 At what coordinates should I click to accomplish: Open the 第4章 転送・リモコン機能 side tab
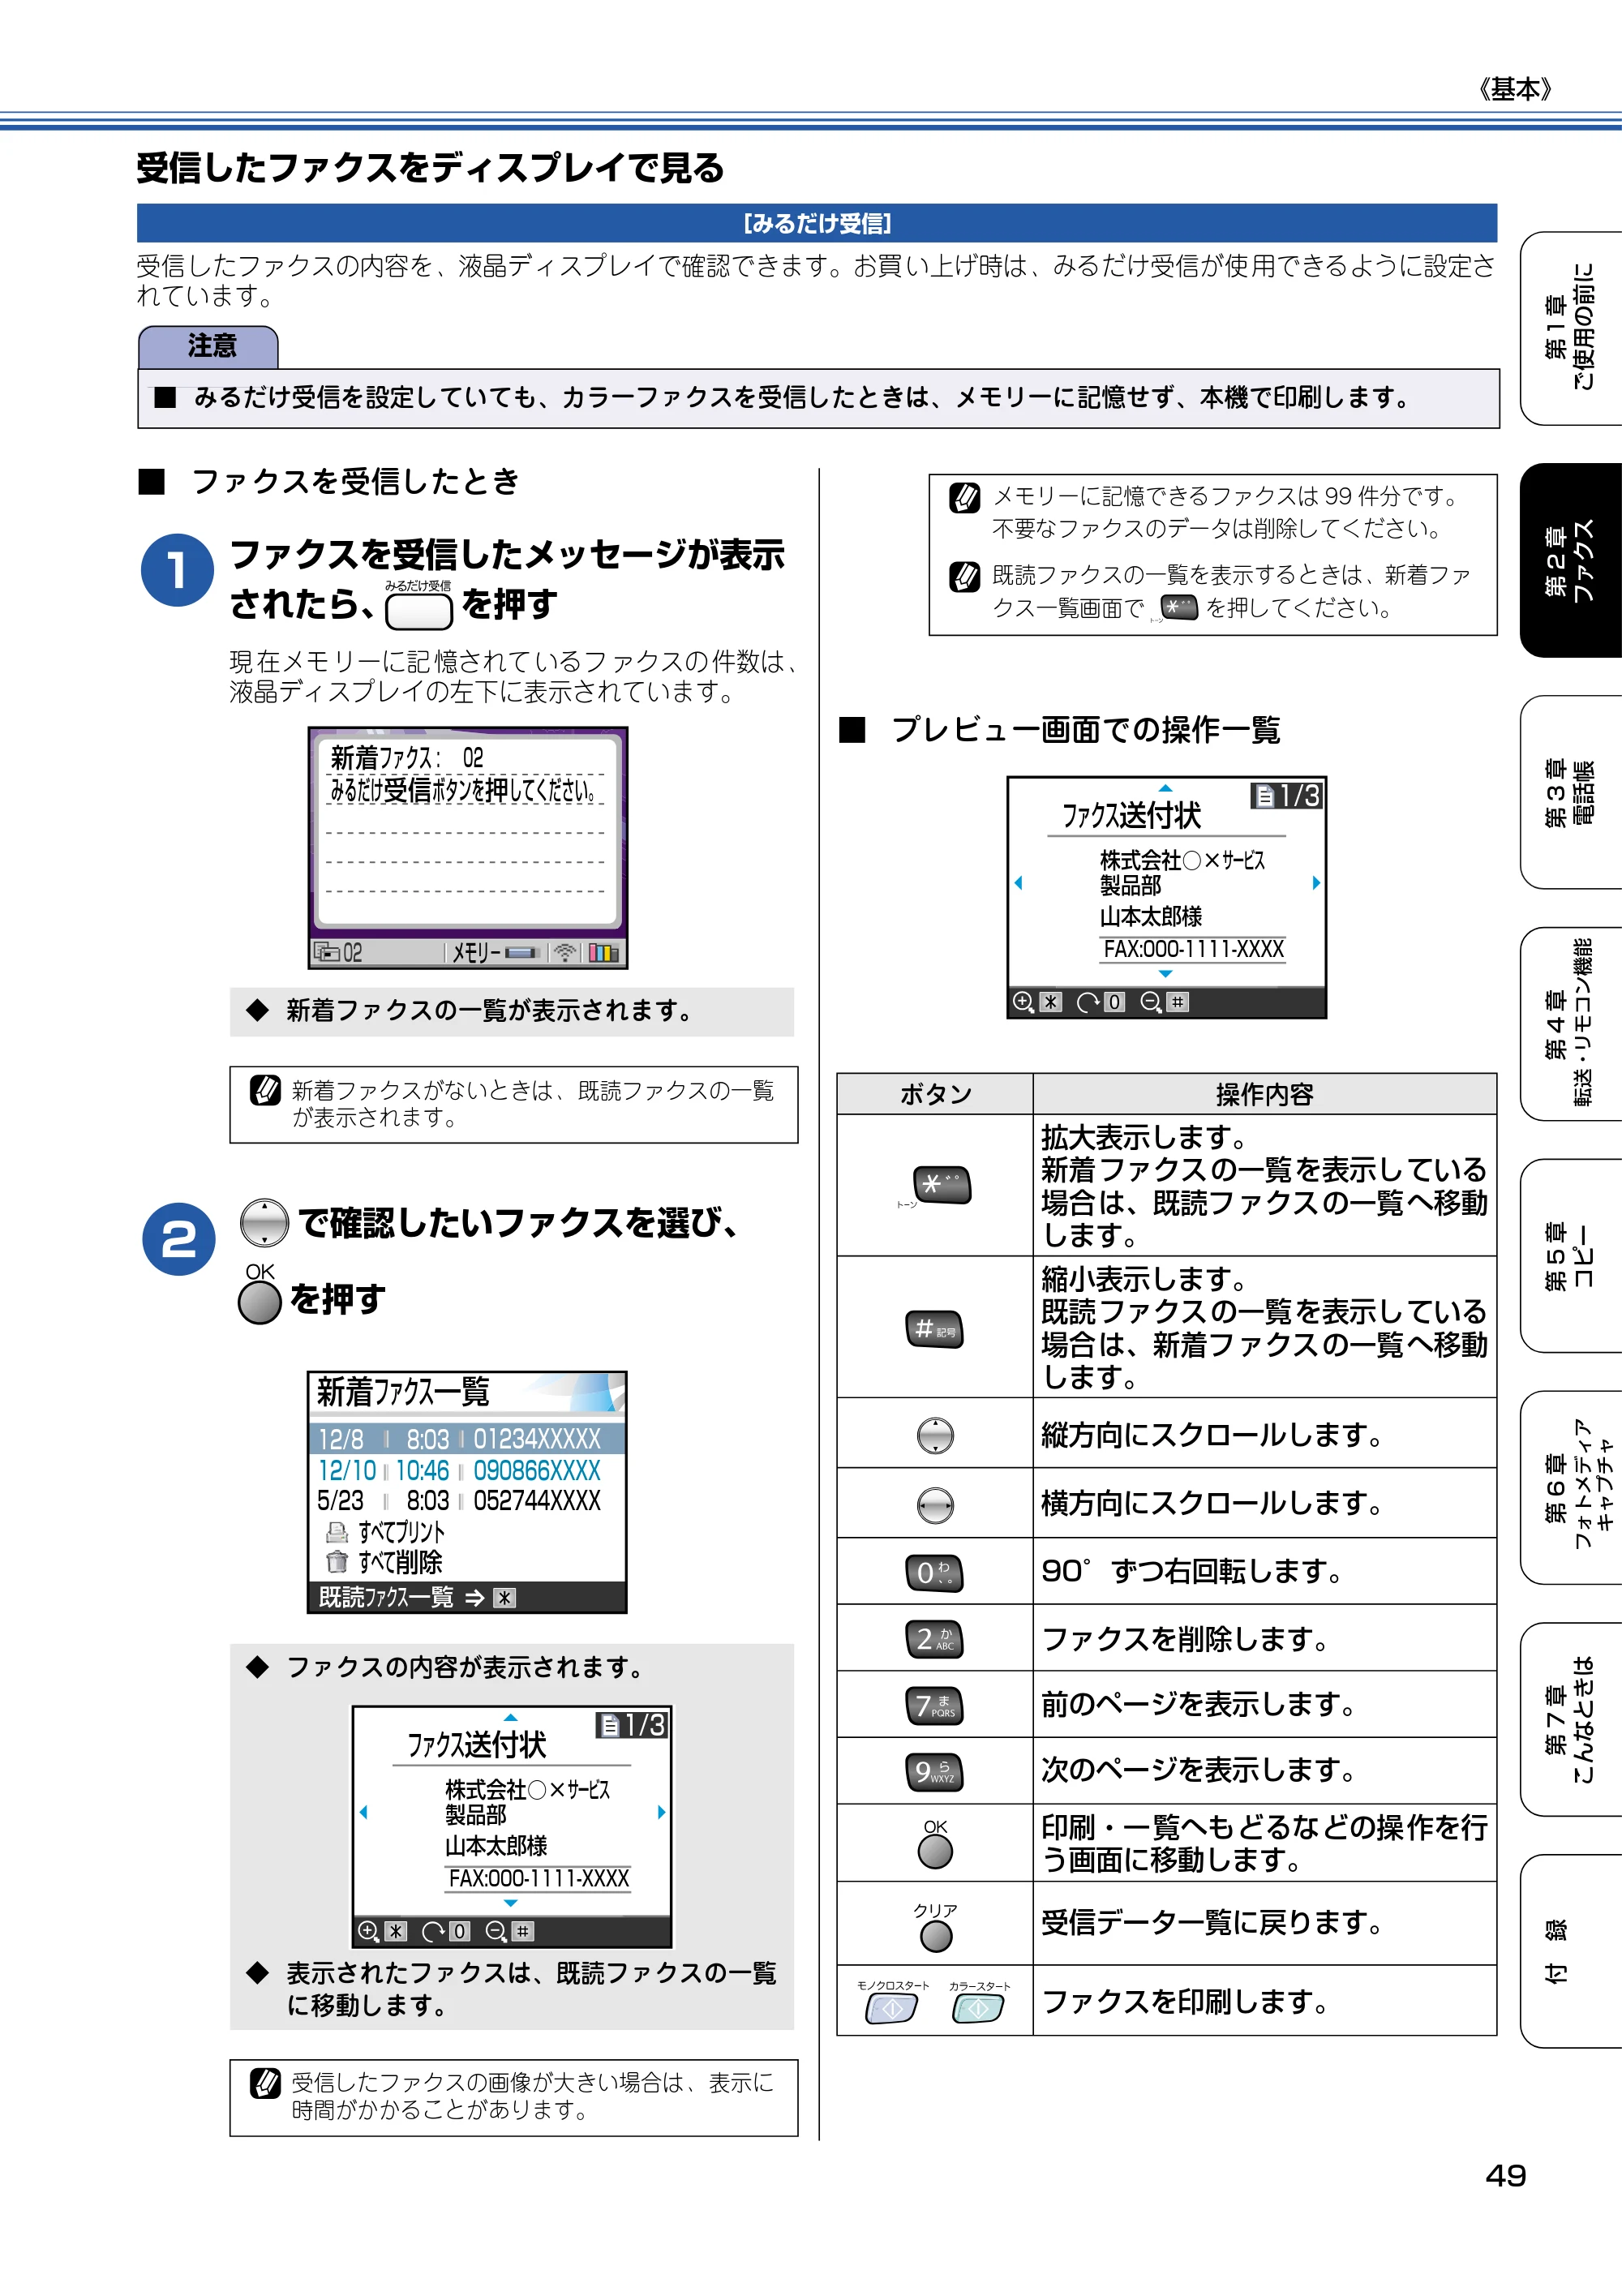coord(1570,1024)
